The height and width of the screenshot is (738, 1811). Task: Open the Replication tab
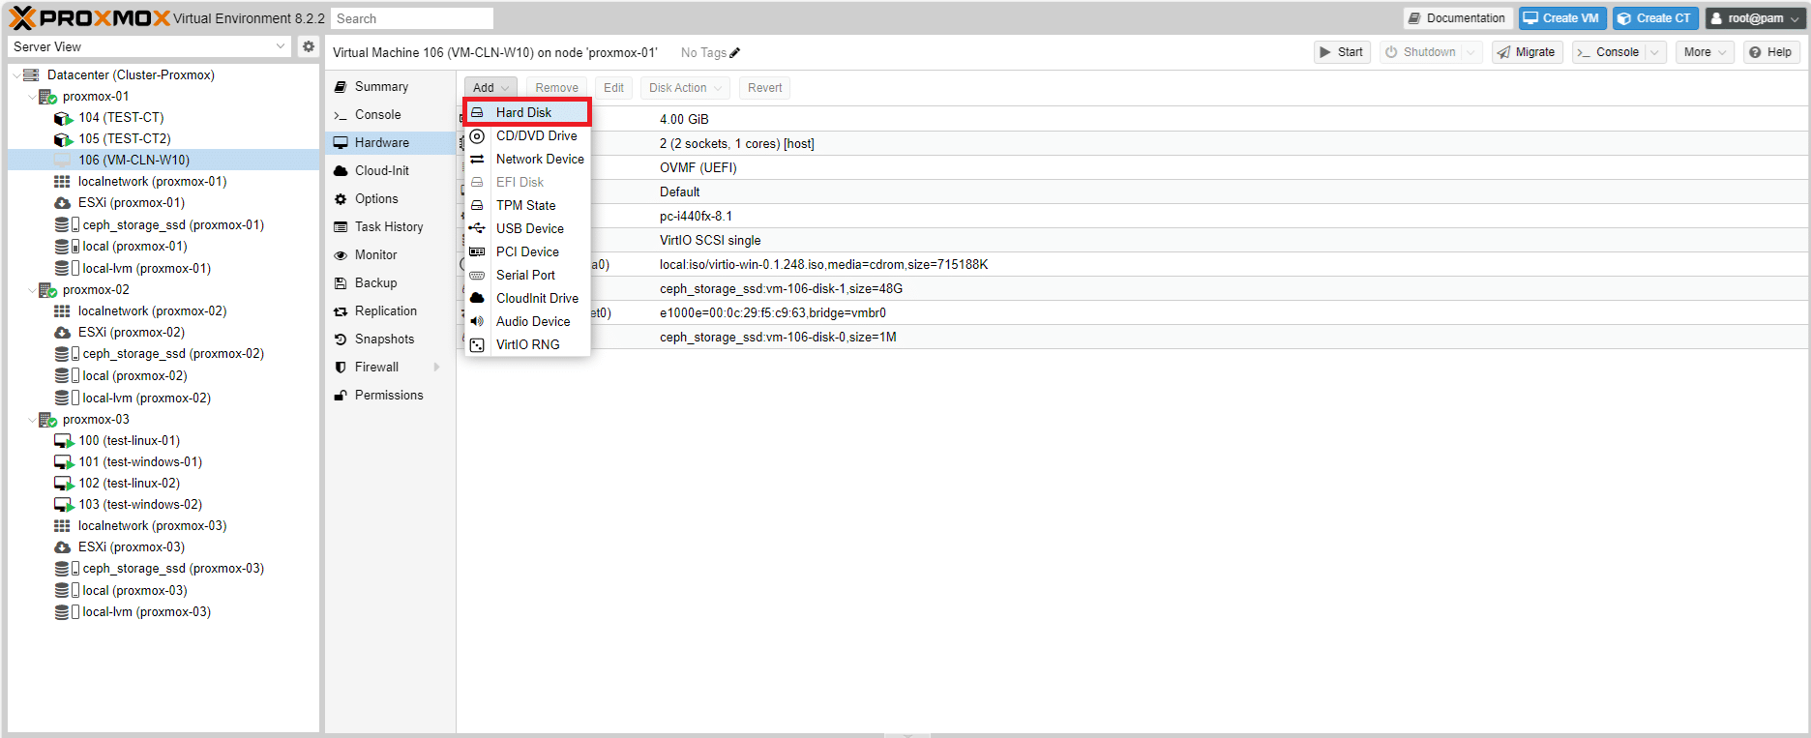[391, 311]
